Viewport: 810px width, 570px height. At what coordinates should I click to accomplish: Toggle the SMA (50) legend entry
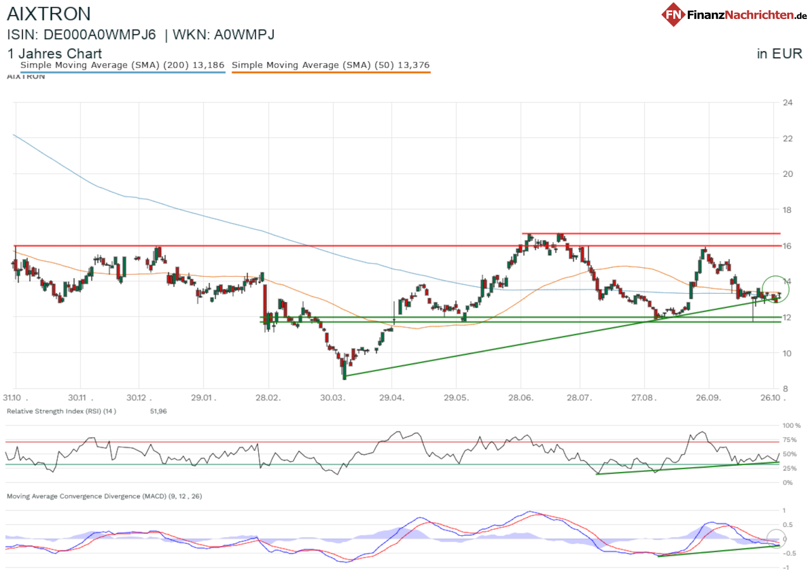(332, 65)
